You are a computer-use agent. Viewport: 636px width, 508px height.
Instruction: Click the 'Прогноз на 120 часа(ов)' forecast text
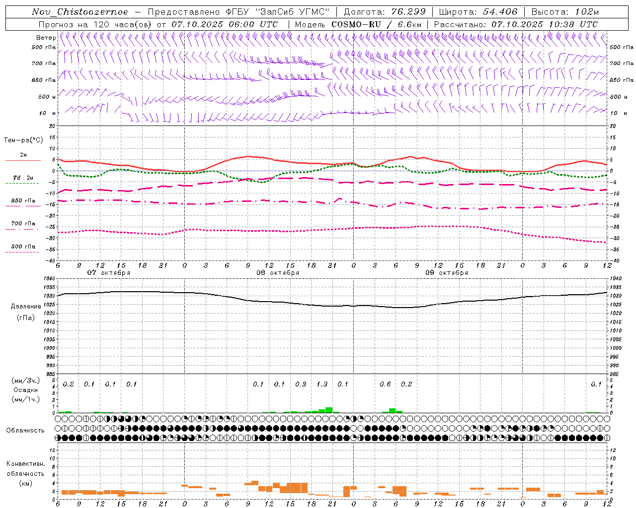[x=96, y=24]
